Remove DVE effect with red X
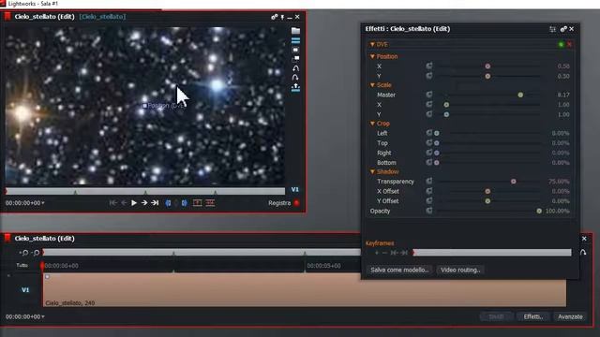The width and height of the screenshot is (600, 337). (x=570, y=45)
